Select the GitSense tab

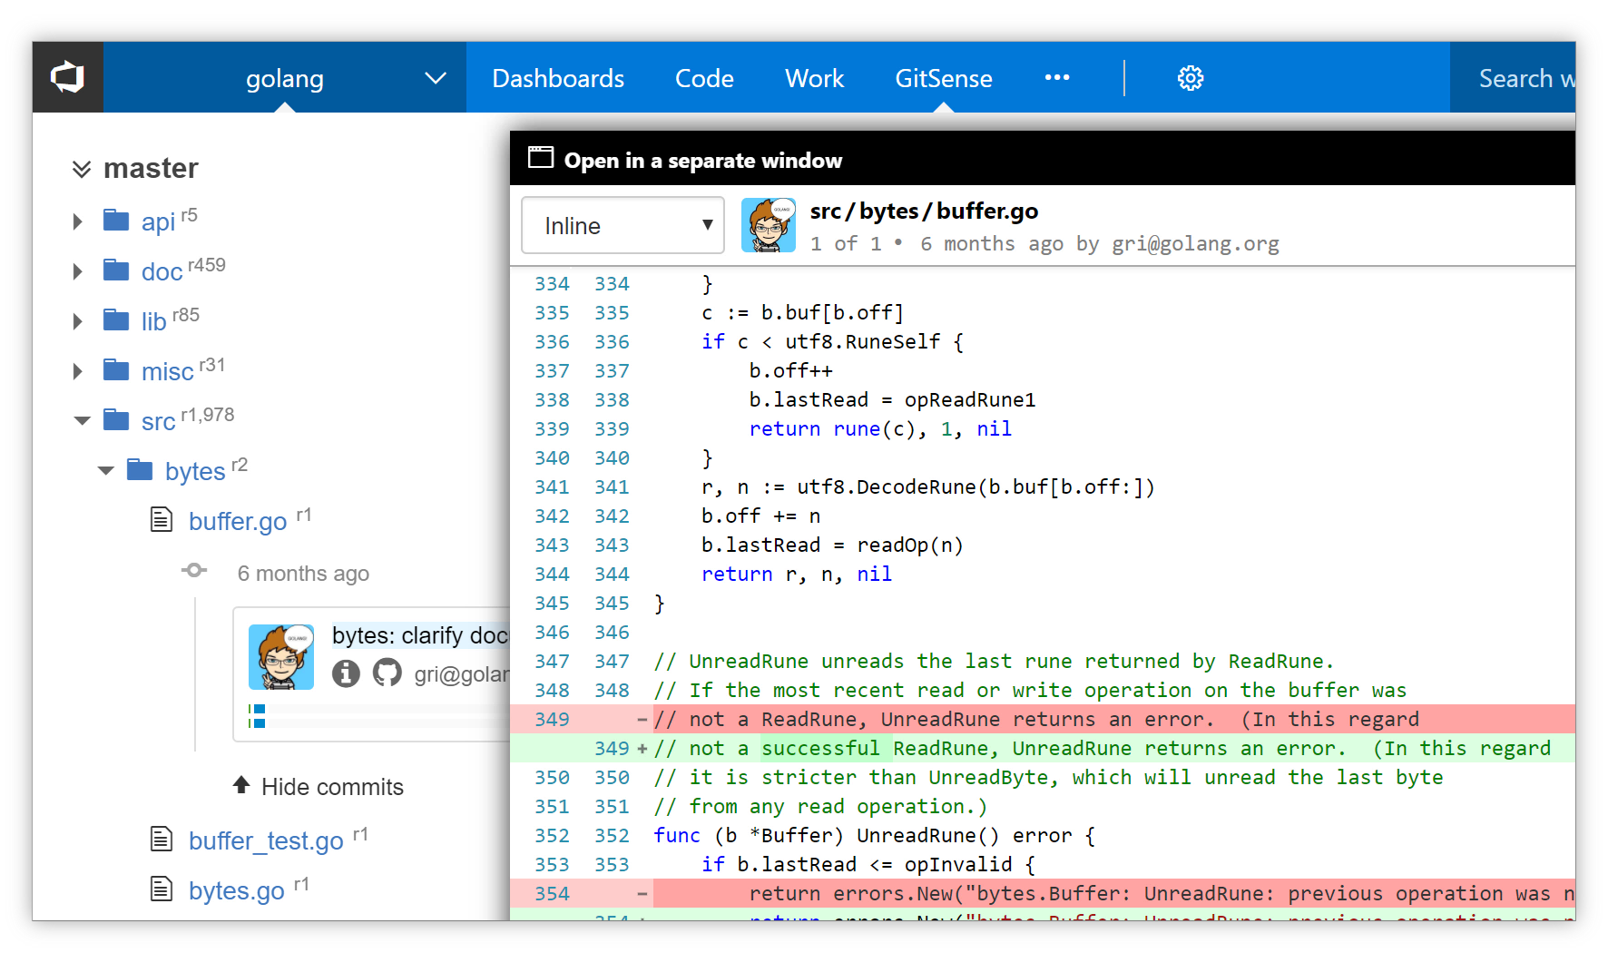pos(944,78)
